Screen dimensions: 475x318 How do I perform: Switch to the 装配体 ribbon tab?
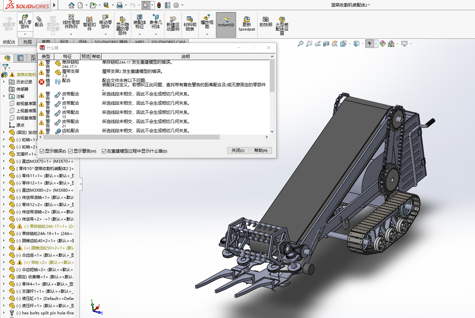click(9, 42)
